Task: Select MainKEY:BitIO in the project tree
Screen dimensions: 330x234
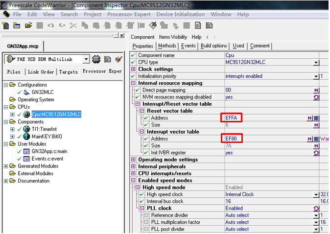Action: 47,137
